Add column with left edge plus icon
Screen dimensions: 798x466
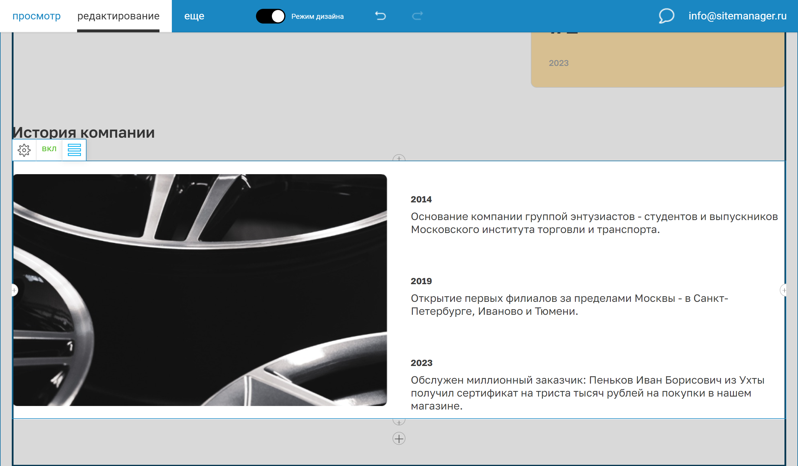[x=14, y=290]
